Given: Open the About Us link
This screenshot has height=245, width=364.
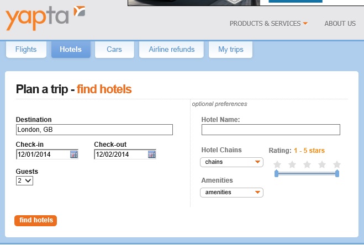Looking at the screenshot, I should [x=340, y=24].
